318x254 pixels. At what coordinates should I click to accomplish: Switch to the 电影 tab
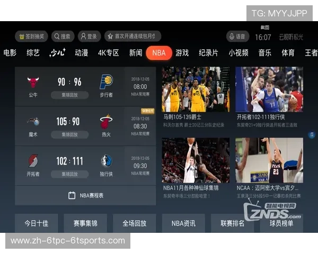coord(10,53)
